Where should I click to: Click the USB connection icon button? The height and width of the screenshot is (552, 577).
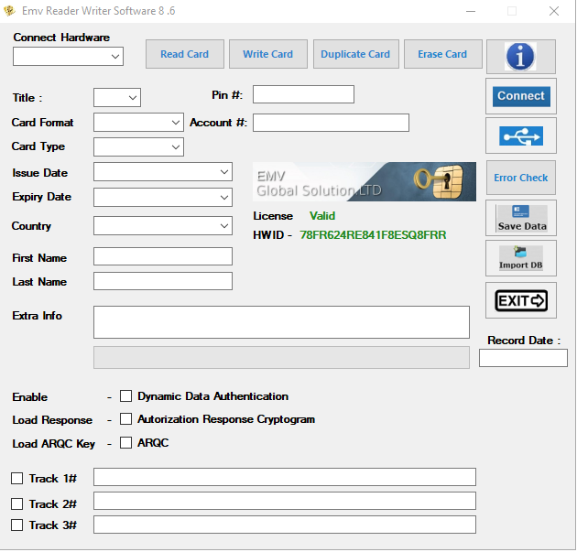pyautogui.click(x=521, y=135)
